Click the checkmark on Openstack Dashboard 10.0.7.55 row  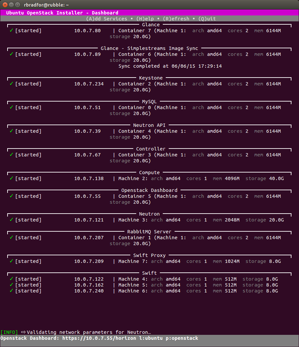point(11,196)
